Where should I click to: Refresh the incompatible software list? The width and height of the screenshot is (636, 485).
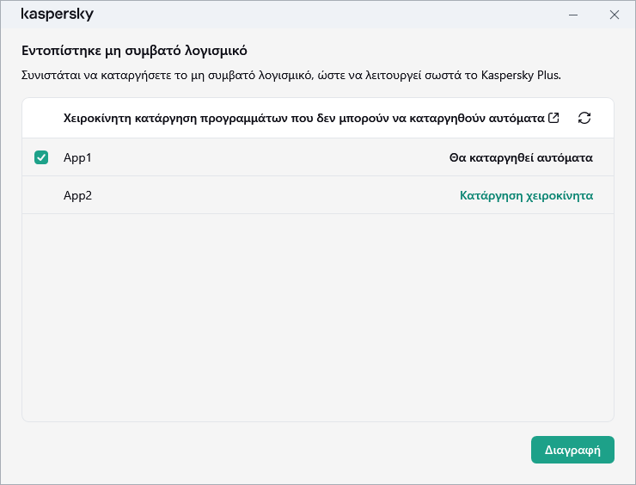pos(584,118)
